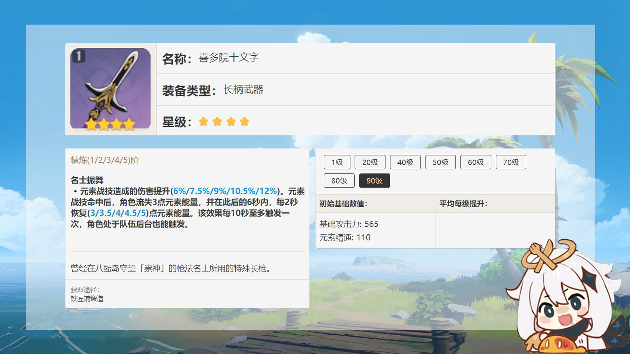Click the refinement badge on weapon thumbnail
This screenshot has width=630, height=354.
click(78, 56)
